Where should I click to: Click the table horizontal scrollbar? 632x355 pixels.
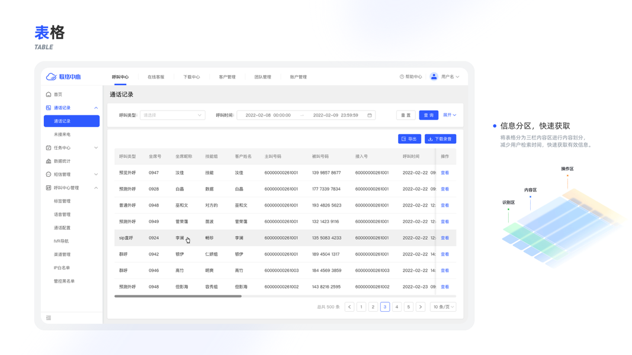(178, 296)
